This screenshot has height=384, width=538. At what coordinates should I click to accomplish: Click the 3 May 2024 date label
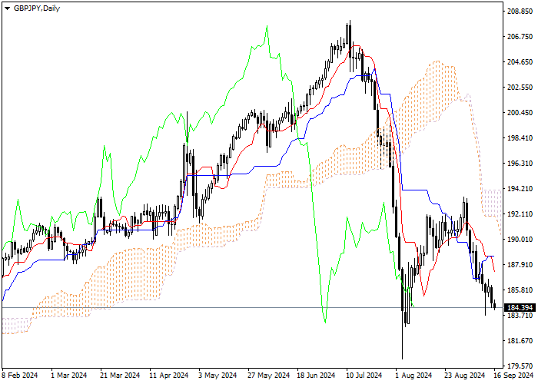[x=218, y=376]
